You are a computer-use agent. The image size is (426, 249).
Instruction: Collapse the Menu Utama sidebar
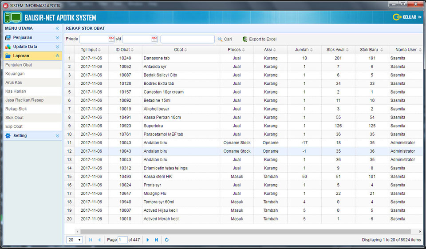[x=57, y=28]
